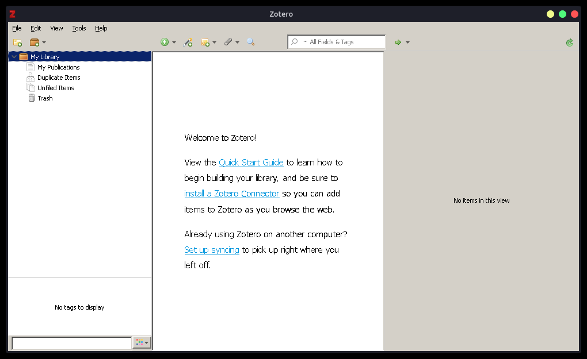Open the File menu

coord(17,28)
